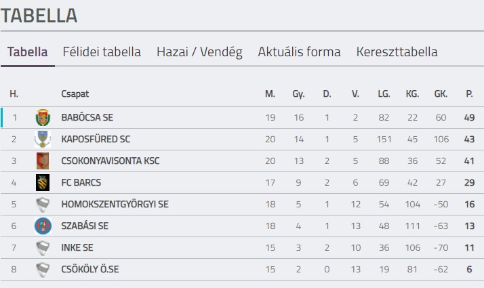Open the BABÓCSA SE team link
The height and width of the screenshot is (288, 484).
coord(87,118)
